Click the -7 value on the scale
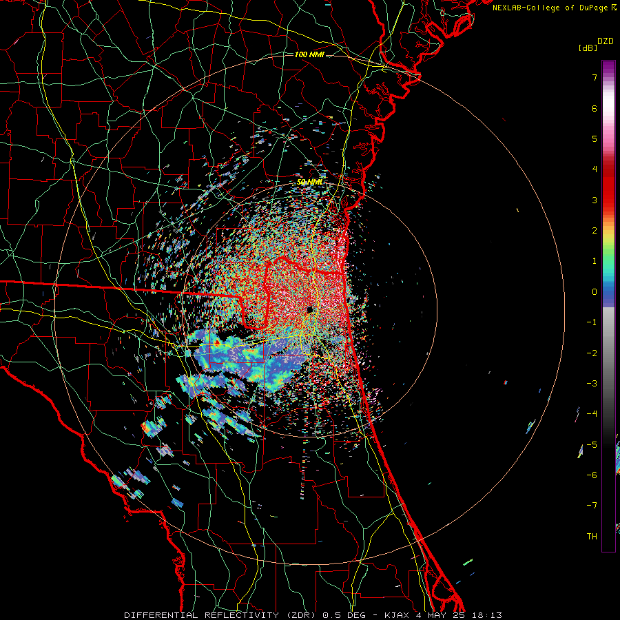Image resolution: width=620 pixels, height=620 pixels. (x=592, y=505)
